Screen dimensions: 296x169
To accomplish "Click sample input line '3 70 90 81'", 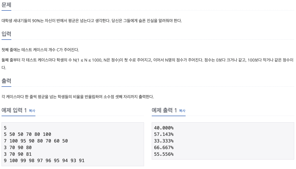I will [x=18, y=154].
